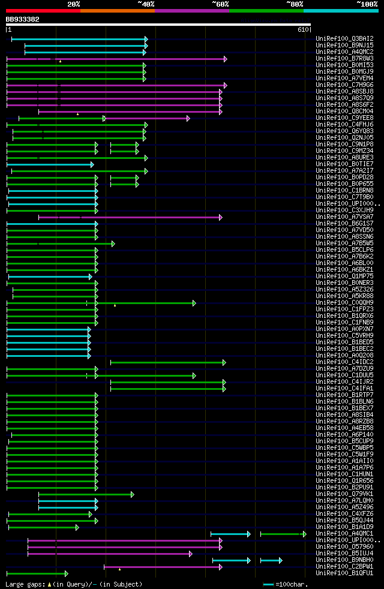
Task: Click the white query sequence ruler bar
Action: coord(158,25)
